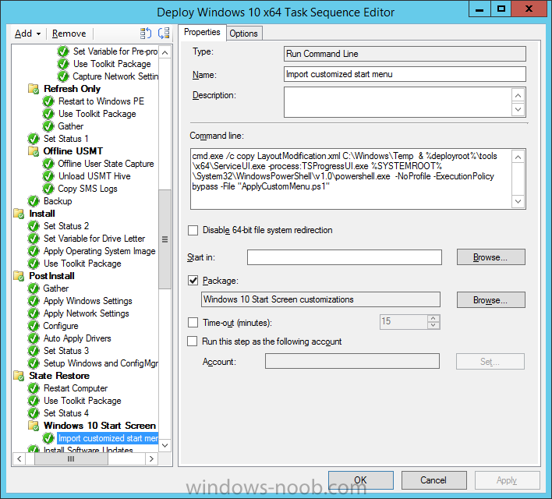Image resolution: width=552 pixels, height=499 pixels.
Task: Click the task tree scroll down arrow
Action: click(165, 445)
